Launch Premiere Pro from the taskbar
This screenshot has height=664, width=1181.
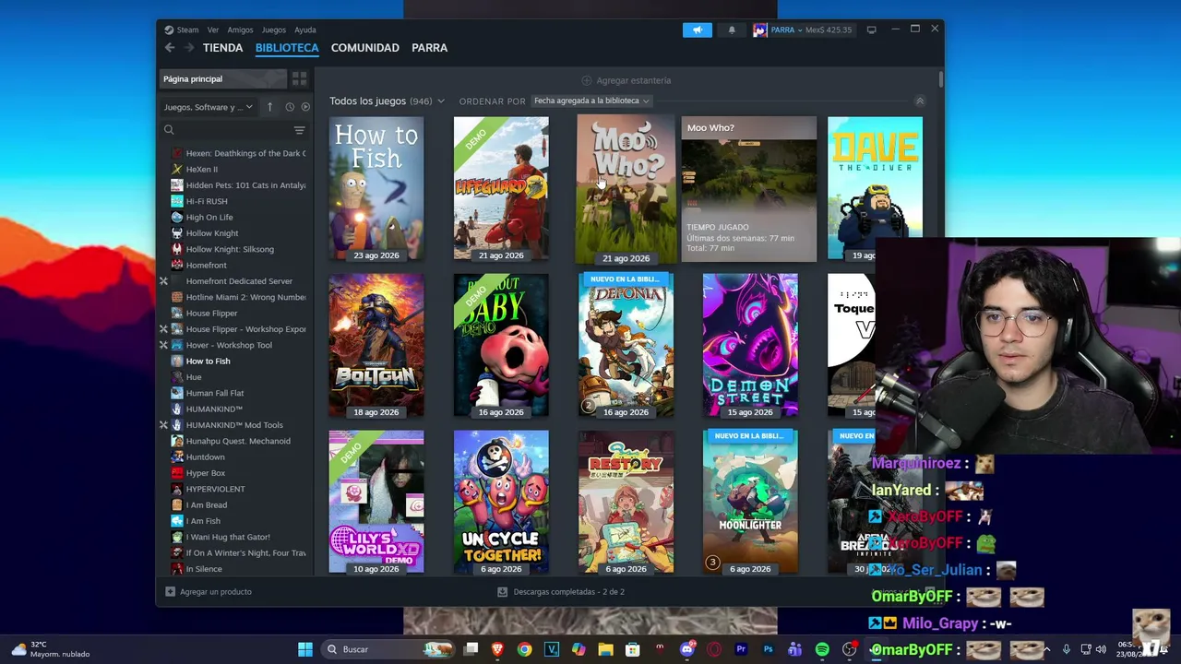(741, 649)
